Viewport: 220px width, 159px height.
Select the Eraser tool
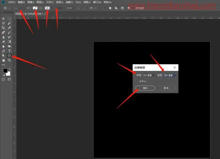[x=3, y=42]
